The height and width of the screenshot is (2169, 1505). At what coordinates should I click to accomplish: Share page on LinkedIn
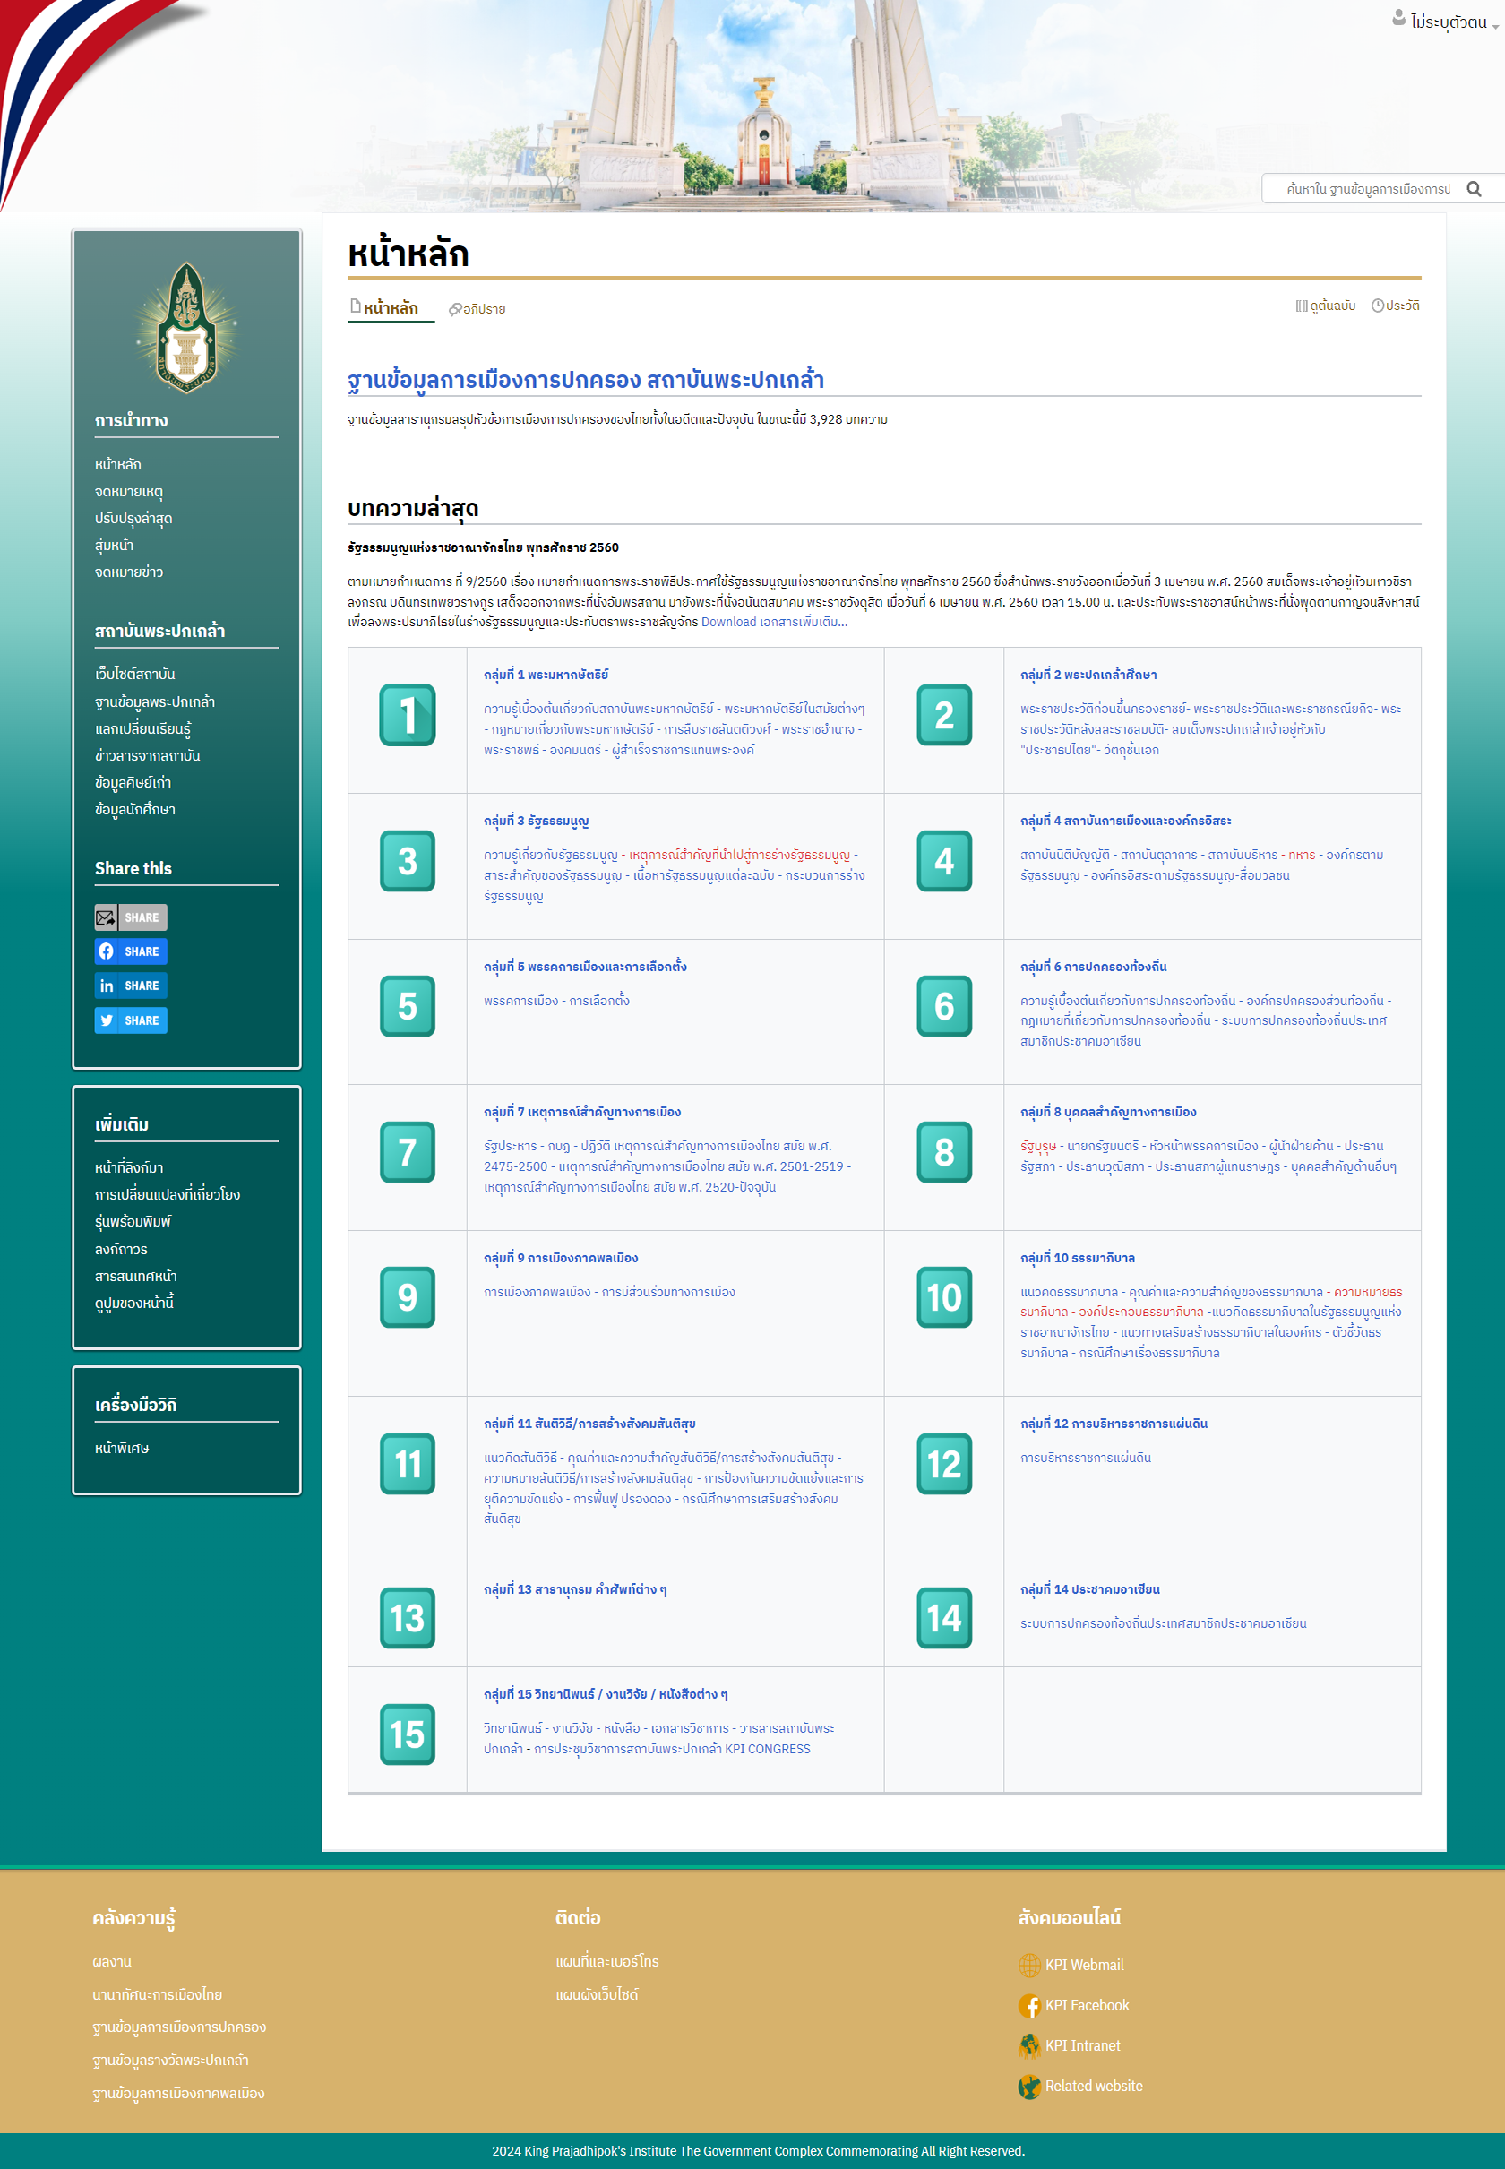pos(130,986)
